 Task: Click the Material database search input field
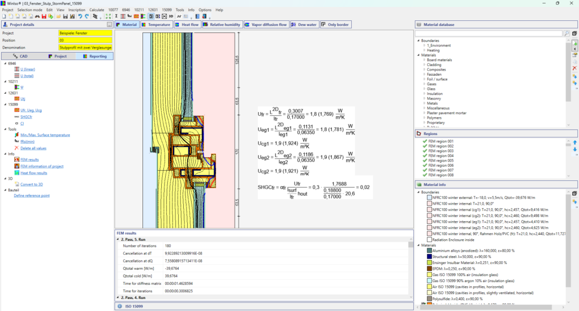(489, 33)
